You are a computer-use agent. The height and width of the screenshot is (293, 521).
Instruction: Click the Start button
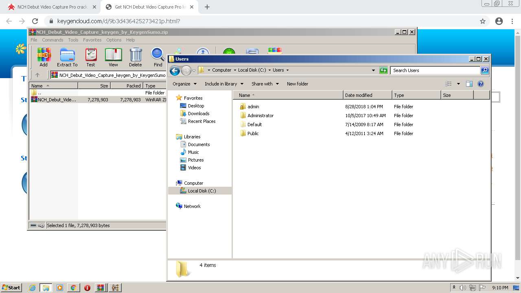(11, 288)
